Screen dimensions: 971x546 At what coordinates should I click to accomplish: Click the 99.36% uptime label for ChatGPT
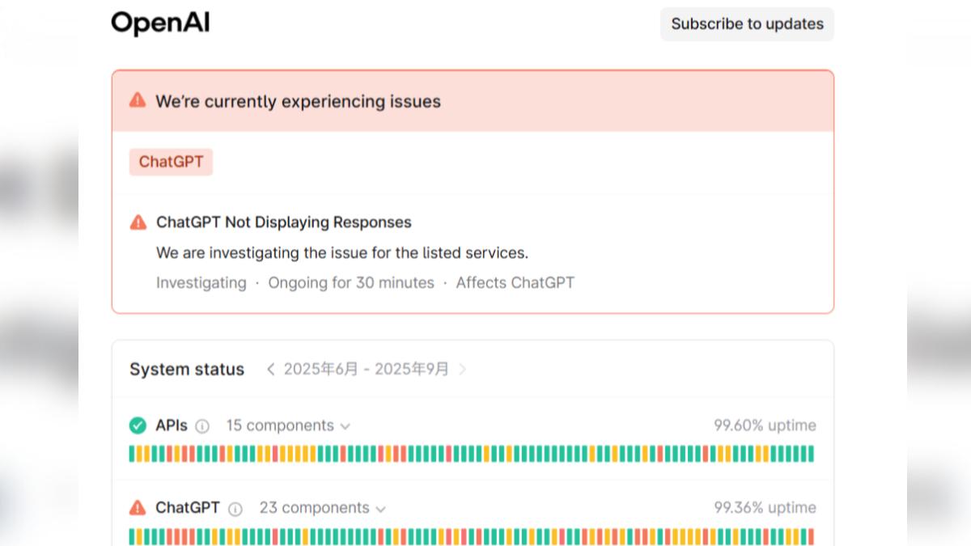764,508
